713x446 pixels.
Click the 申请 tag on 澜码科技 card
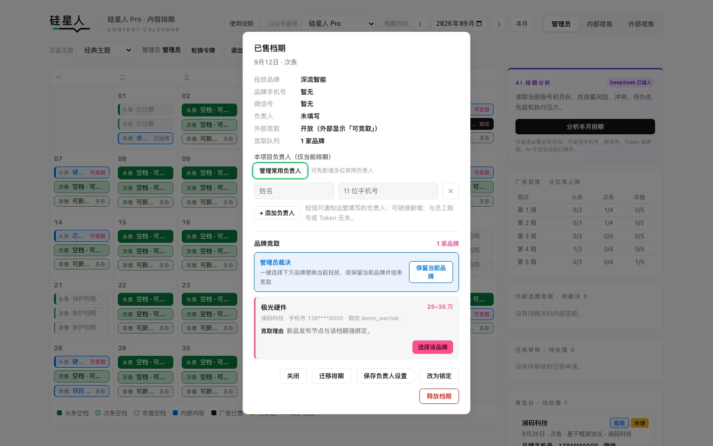point(640,423)
